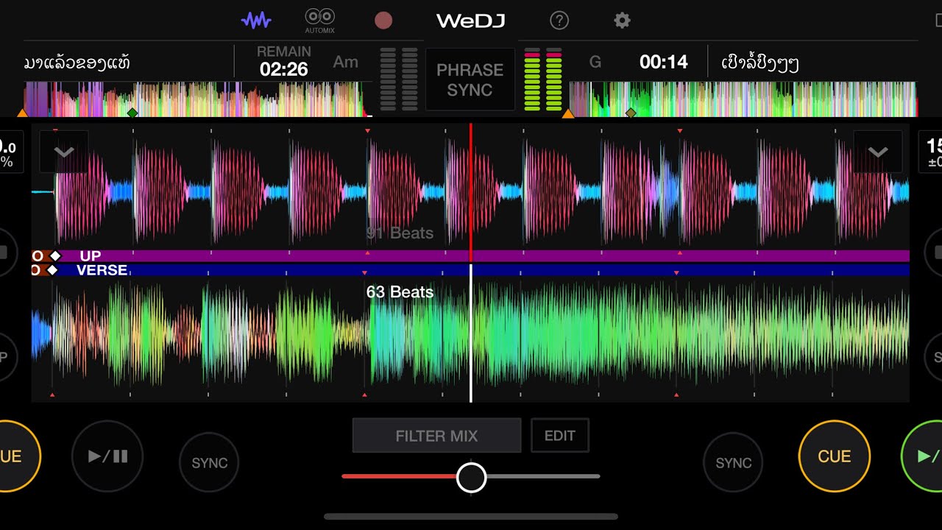Image resolution: width=942 pixels, height=530 pixels.
Task: Expand left deck dropdown chevron
Action: point(64,152)
